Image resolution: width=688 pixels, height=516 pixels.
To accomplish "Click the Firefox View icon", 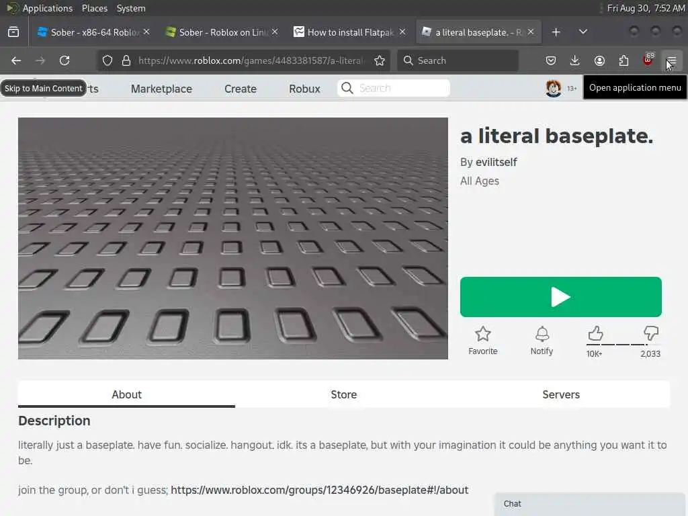I will tap(13, 32).
